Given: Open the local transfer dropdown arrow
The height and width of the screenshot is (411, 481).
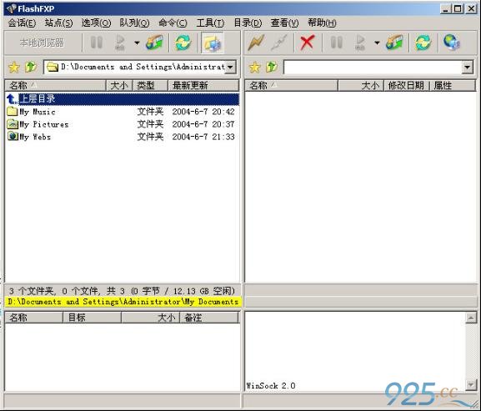Looking at the screenshot, I should click(137, 43).
